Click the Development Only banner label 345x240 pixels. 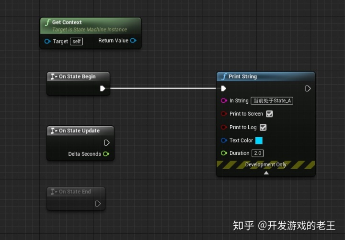(266, 164)
